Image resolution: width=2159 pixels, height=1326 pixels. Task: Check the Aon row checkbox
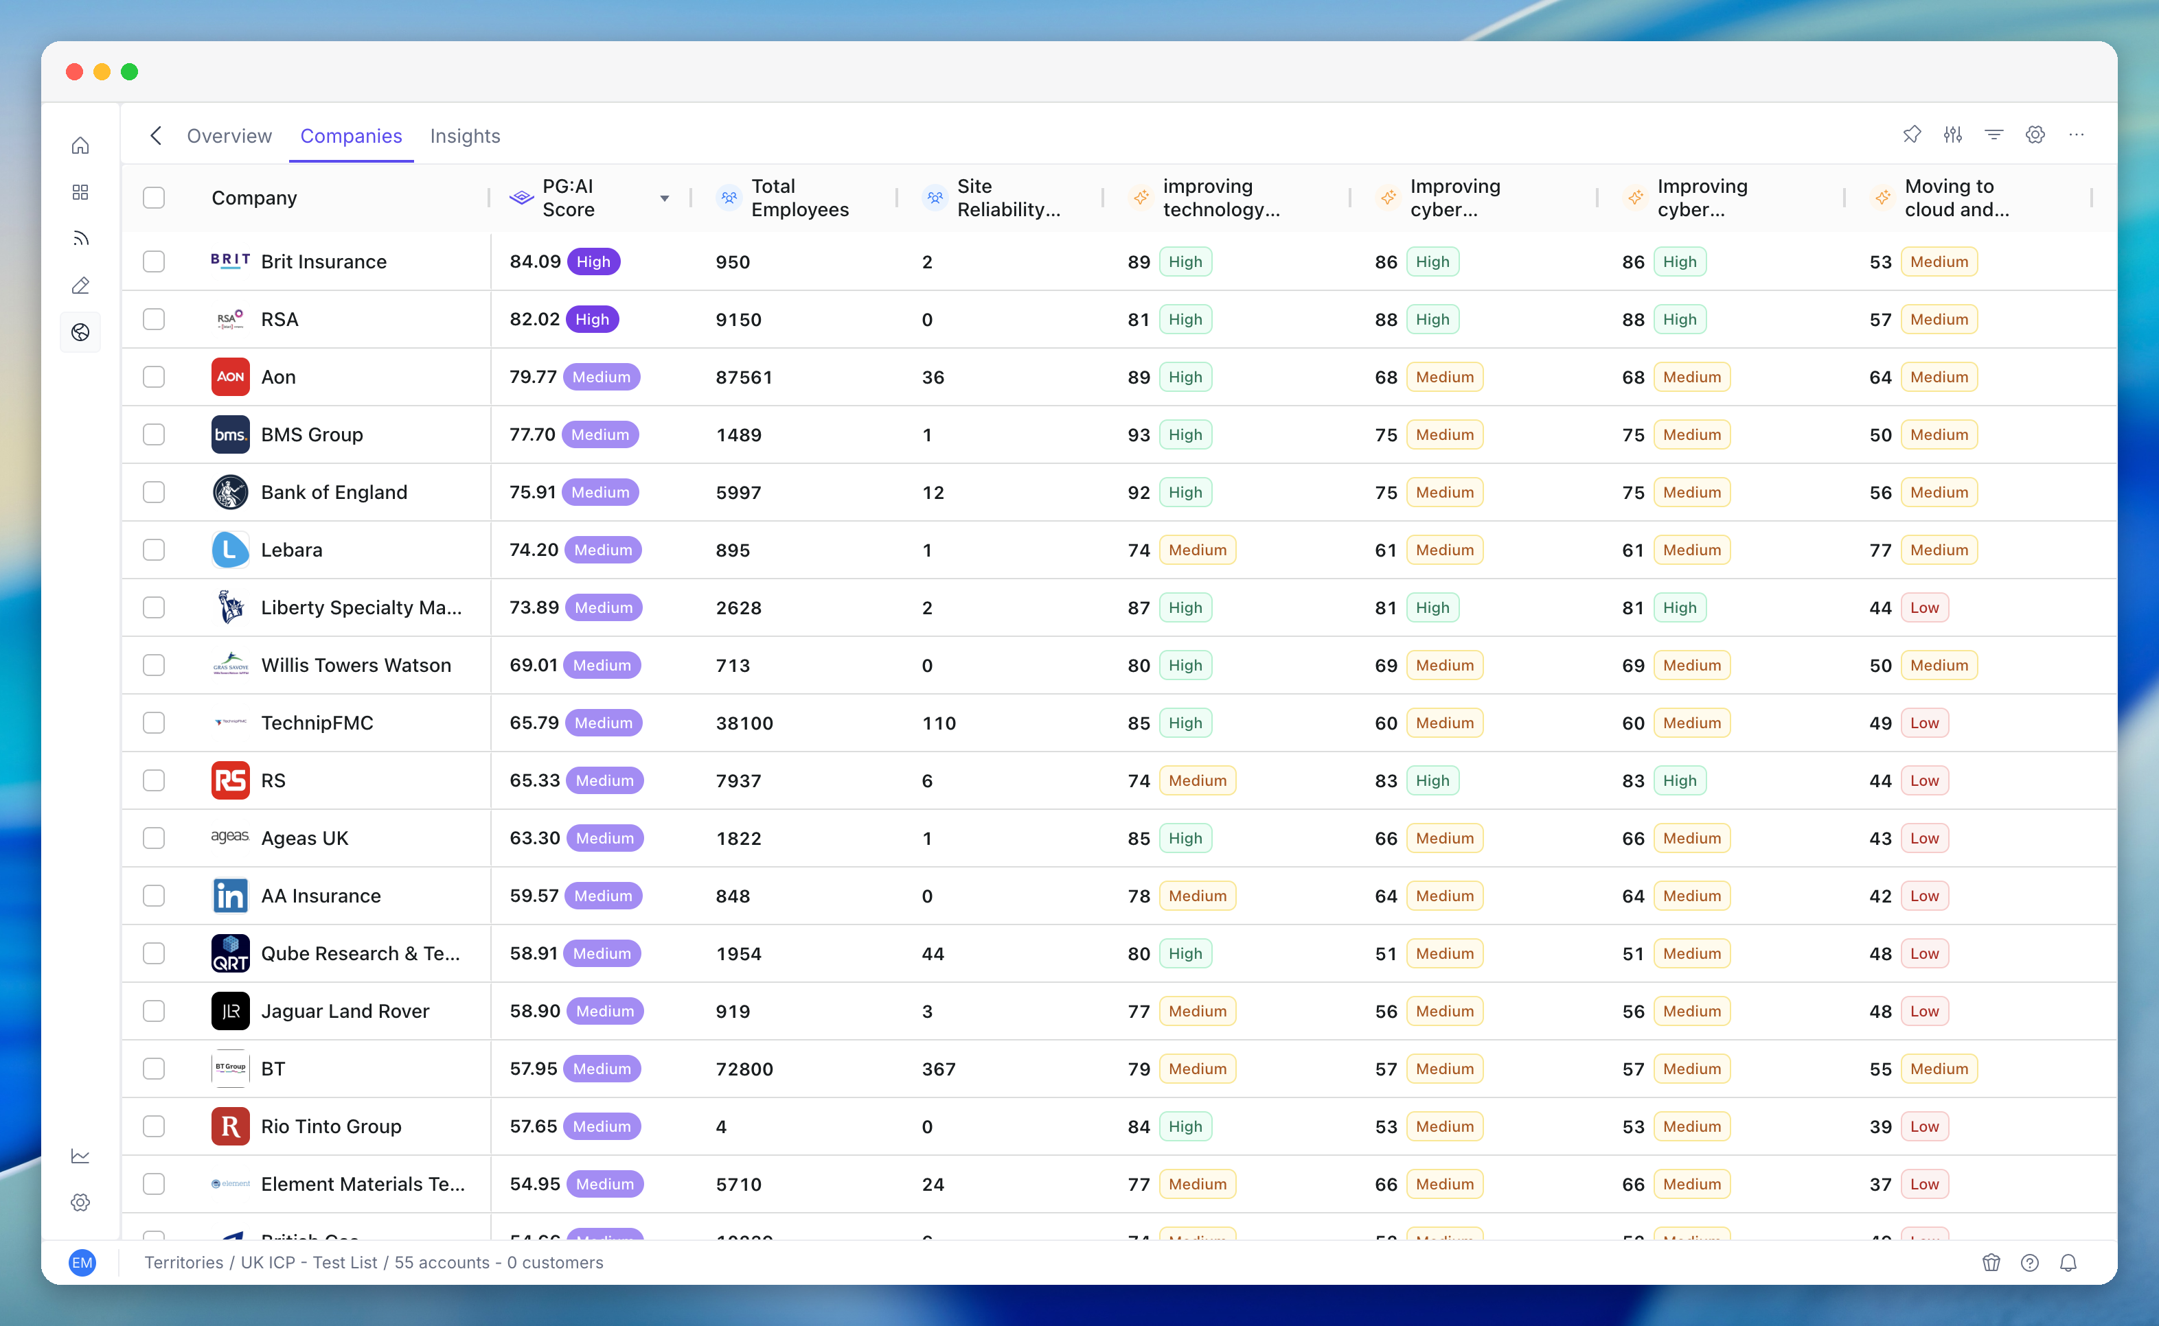pos(154,377)
